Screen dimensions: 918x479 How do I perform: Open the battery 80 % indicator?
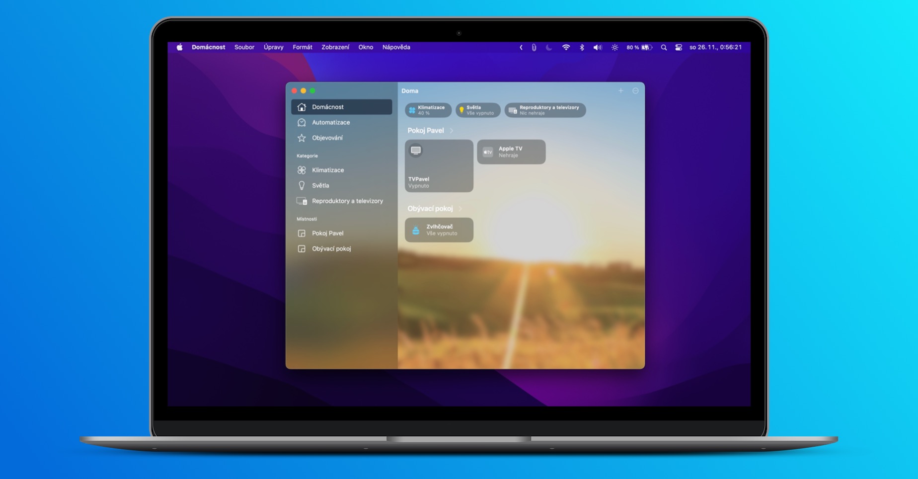point(639,47)
